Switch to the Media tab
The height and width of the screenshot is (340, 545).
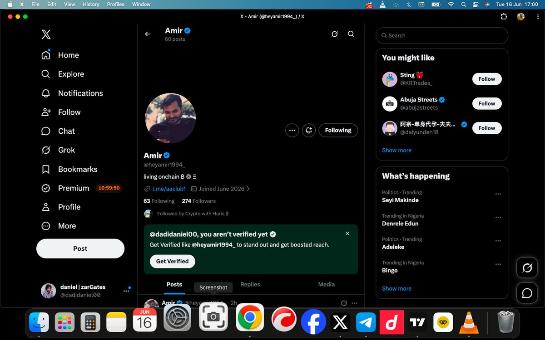(x=326, y=285)
